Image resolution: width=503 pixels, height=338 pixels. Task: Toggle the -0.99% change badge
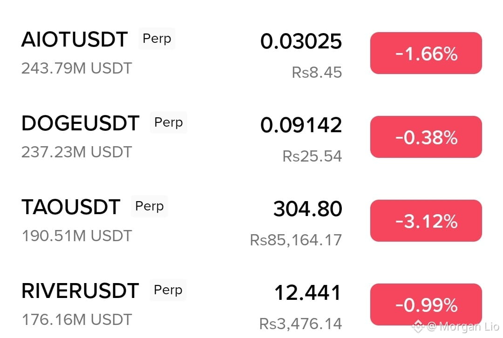426,304
